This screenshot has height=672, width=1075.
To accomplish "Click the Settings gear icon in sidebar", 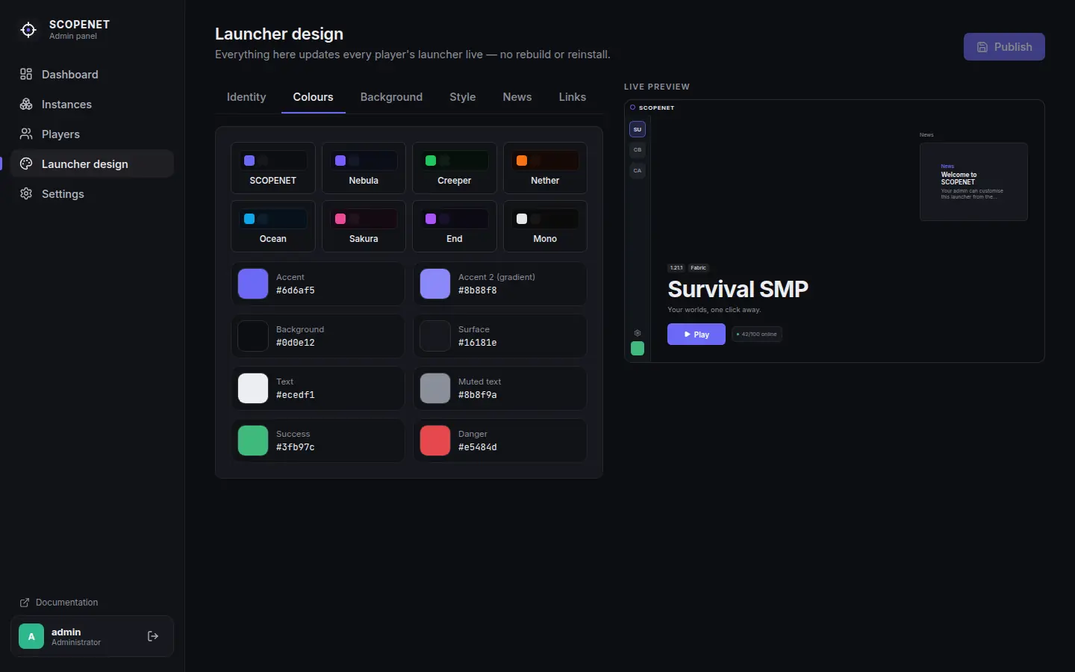I will (26, 193).
